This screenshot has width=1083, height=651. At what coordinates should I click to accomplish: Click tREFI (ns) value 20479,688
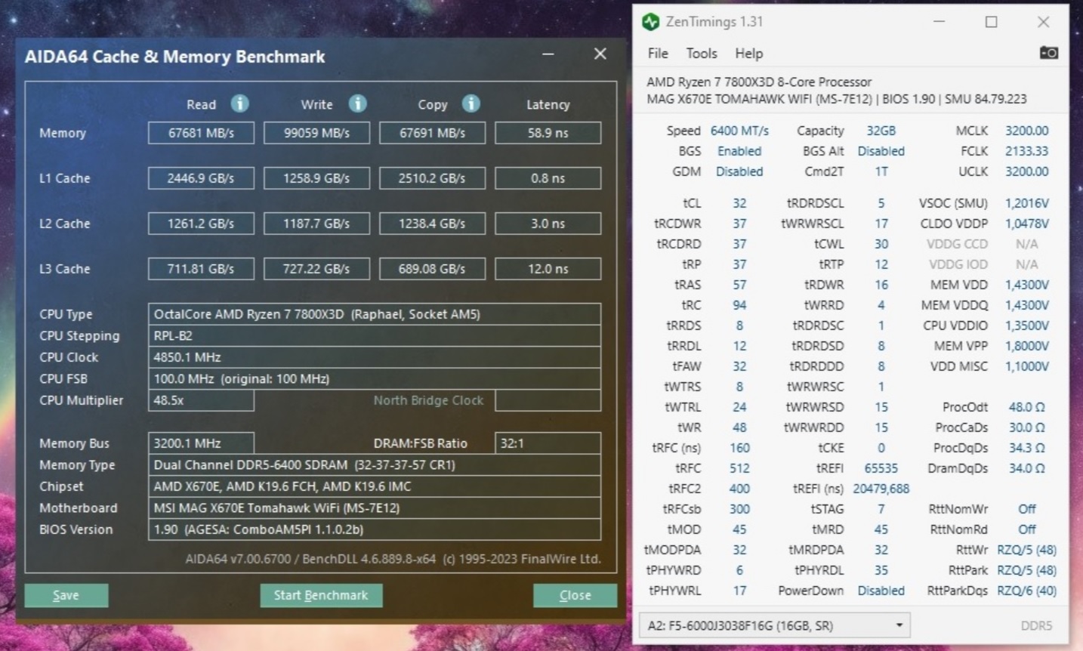(881, 489)
